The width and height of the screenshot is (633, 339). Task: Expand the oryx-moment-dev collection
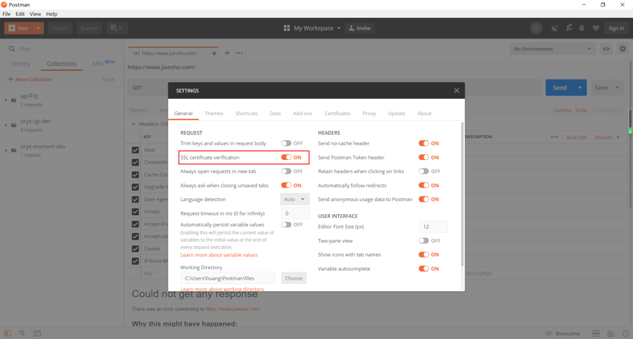(x=6, y=150)
